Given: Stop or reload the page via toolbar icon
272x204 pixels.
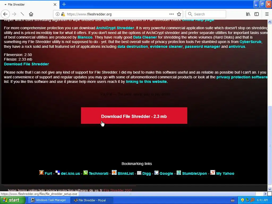Looking at the screenshot, I should coord(22,14).
